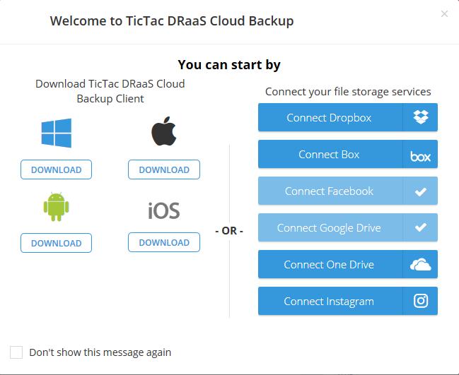Click the Android robot icon
Viewport: 459px width, 375px height.
coord(56,207)
